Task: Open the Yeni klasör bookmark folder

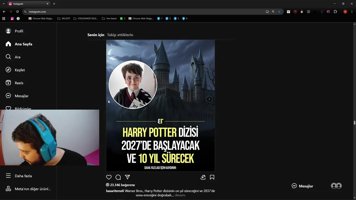Action: point(110,19)
